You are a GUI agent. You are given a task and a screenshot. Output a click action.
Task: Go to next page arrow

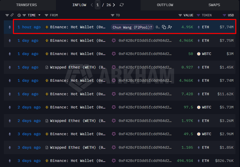(114, 5)
